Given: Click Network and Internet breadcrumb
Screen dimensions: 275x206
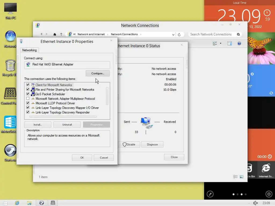Looking at the screenshot, I should [91, 34].
